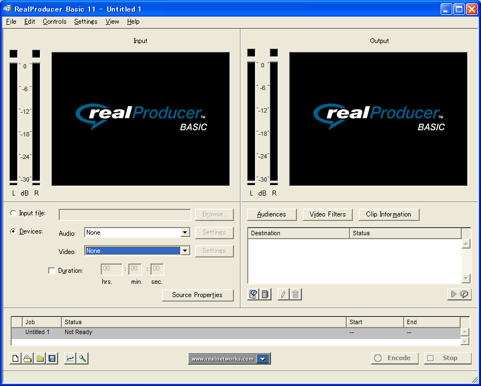Click the job list scroll down arrow
Viewport: 481px width, 386px height.
click(465, 341)
